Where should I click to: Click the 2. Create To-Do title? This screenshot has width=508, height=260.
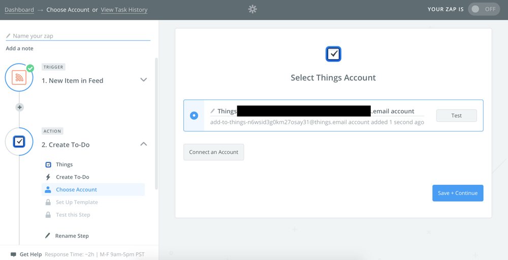pos(66,145)
